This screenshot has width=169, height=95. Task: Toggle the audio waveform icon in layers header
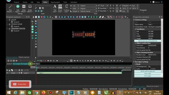coord(19,70)
